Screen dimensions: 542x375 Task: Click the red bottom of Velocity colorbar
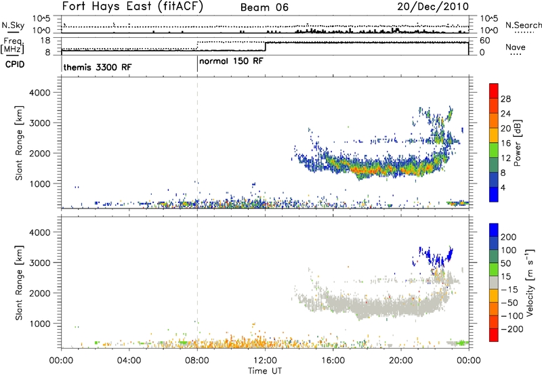tap(494, 335)
